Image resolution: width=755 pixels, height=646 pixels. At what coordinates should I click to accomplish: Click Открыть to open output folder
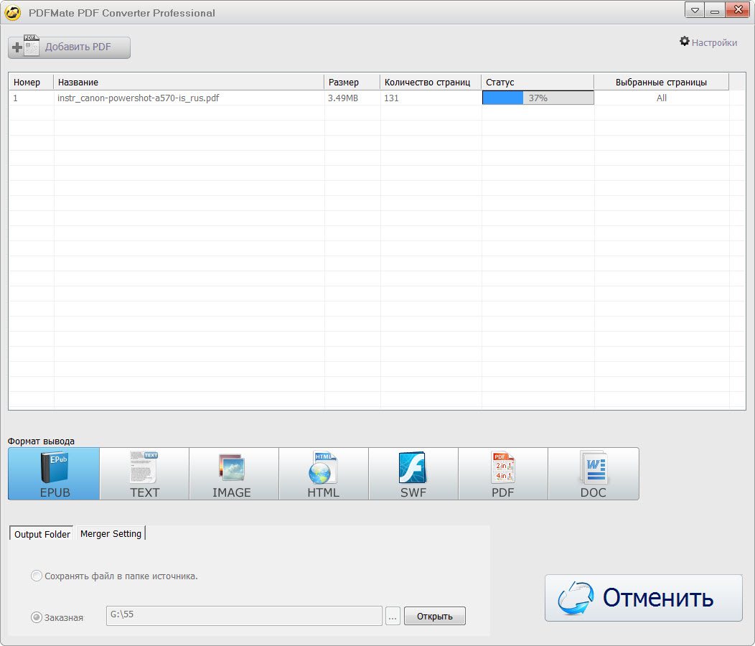[434, 616]
